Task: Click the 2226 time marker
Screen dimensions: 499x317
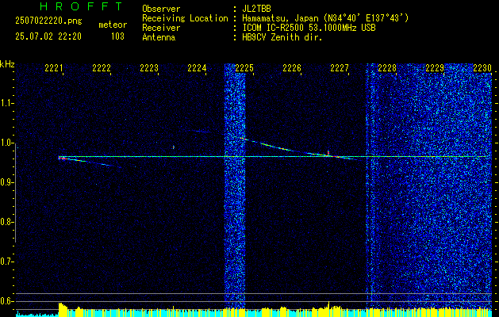Action: point(292,68)
